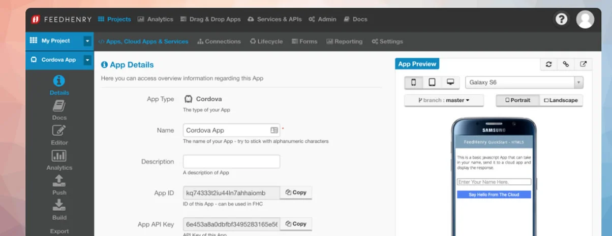Open Services & APIs
The width and height of the screenshot is (612, 236).
point(274,19)
